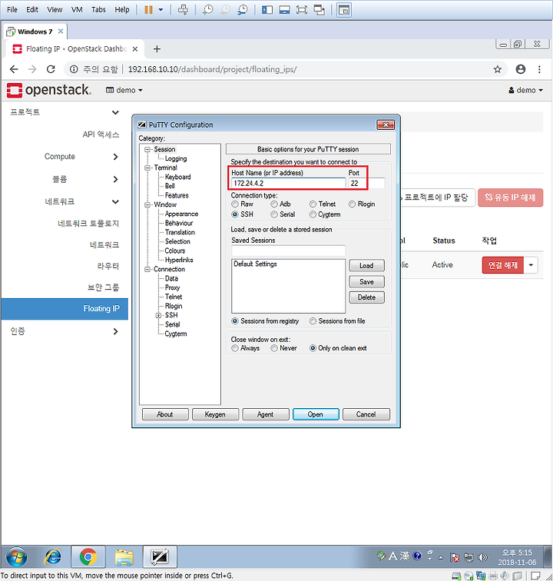The image size is (553, 581).
Task: Click the openstack logo
Action: coord(48,90)
